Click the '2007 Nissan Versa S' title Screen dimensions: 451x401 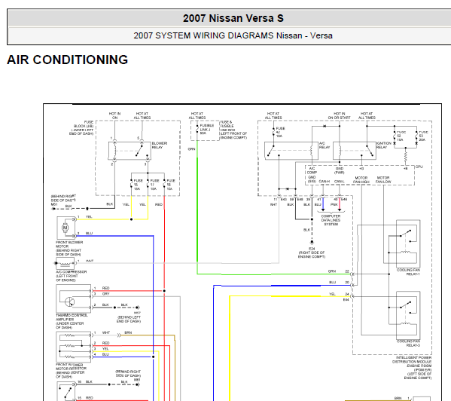[x=233, y=18]
